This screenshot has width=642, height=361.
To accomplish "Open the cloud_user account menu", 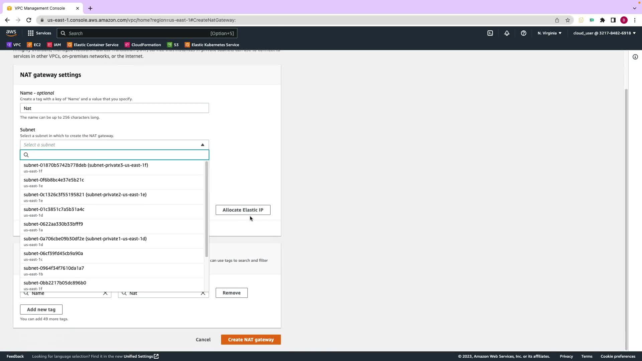I will tap(604, 33).
